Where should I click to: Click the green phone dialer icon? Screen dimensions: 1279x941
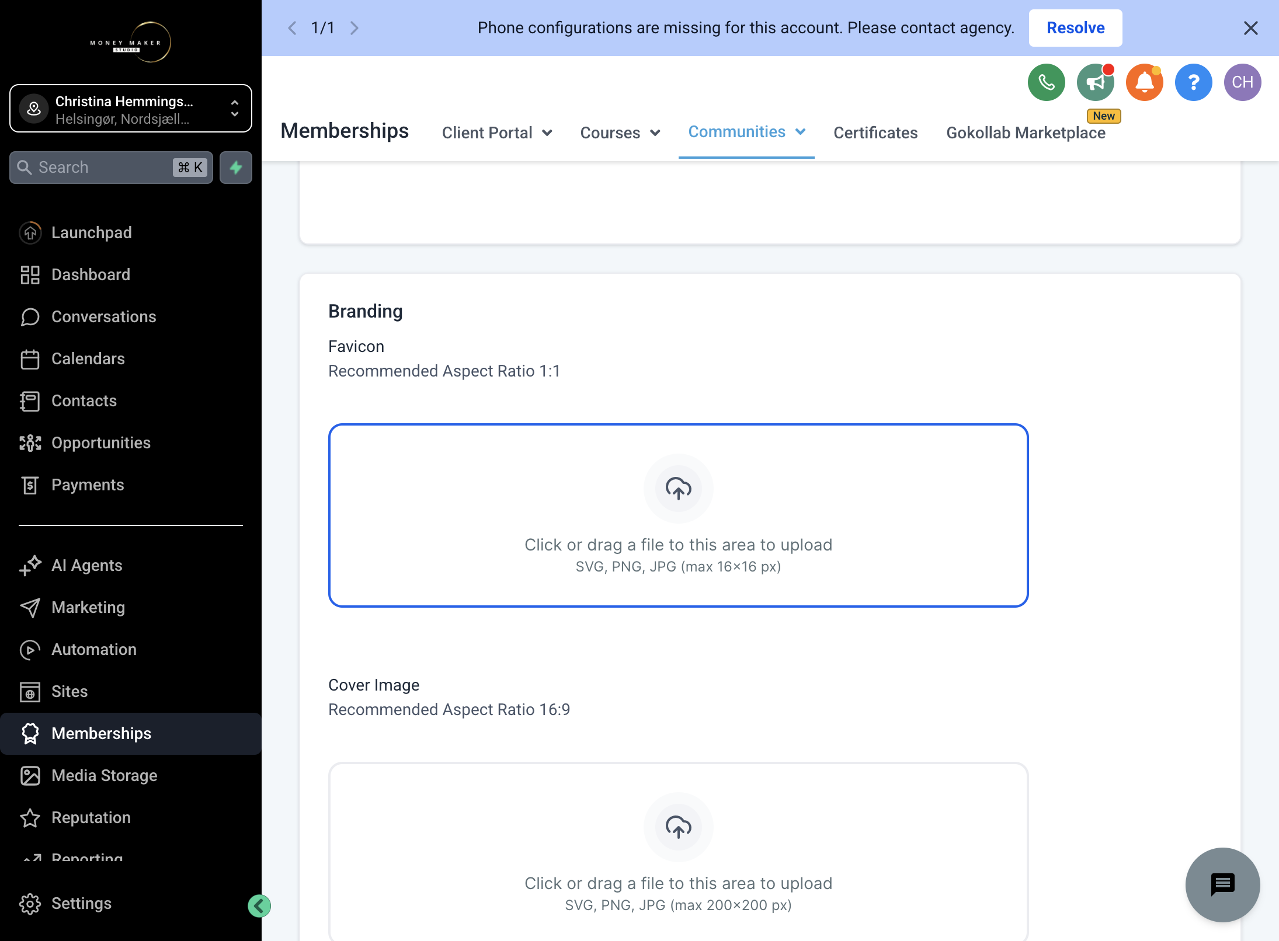coord(1046,82)
